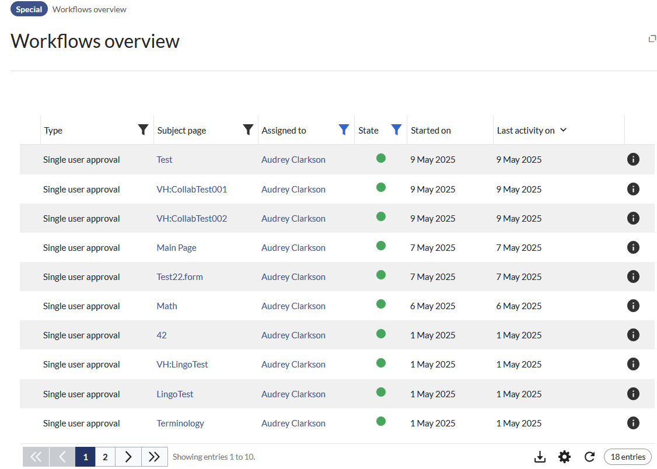This screenshot has height=469, width=657.
Task: Open the Subject page column filter
Action: (x=248, y=130)
